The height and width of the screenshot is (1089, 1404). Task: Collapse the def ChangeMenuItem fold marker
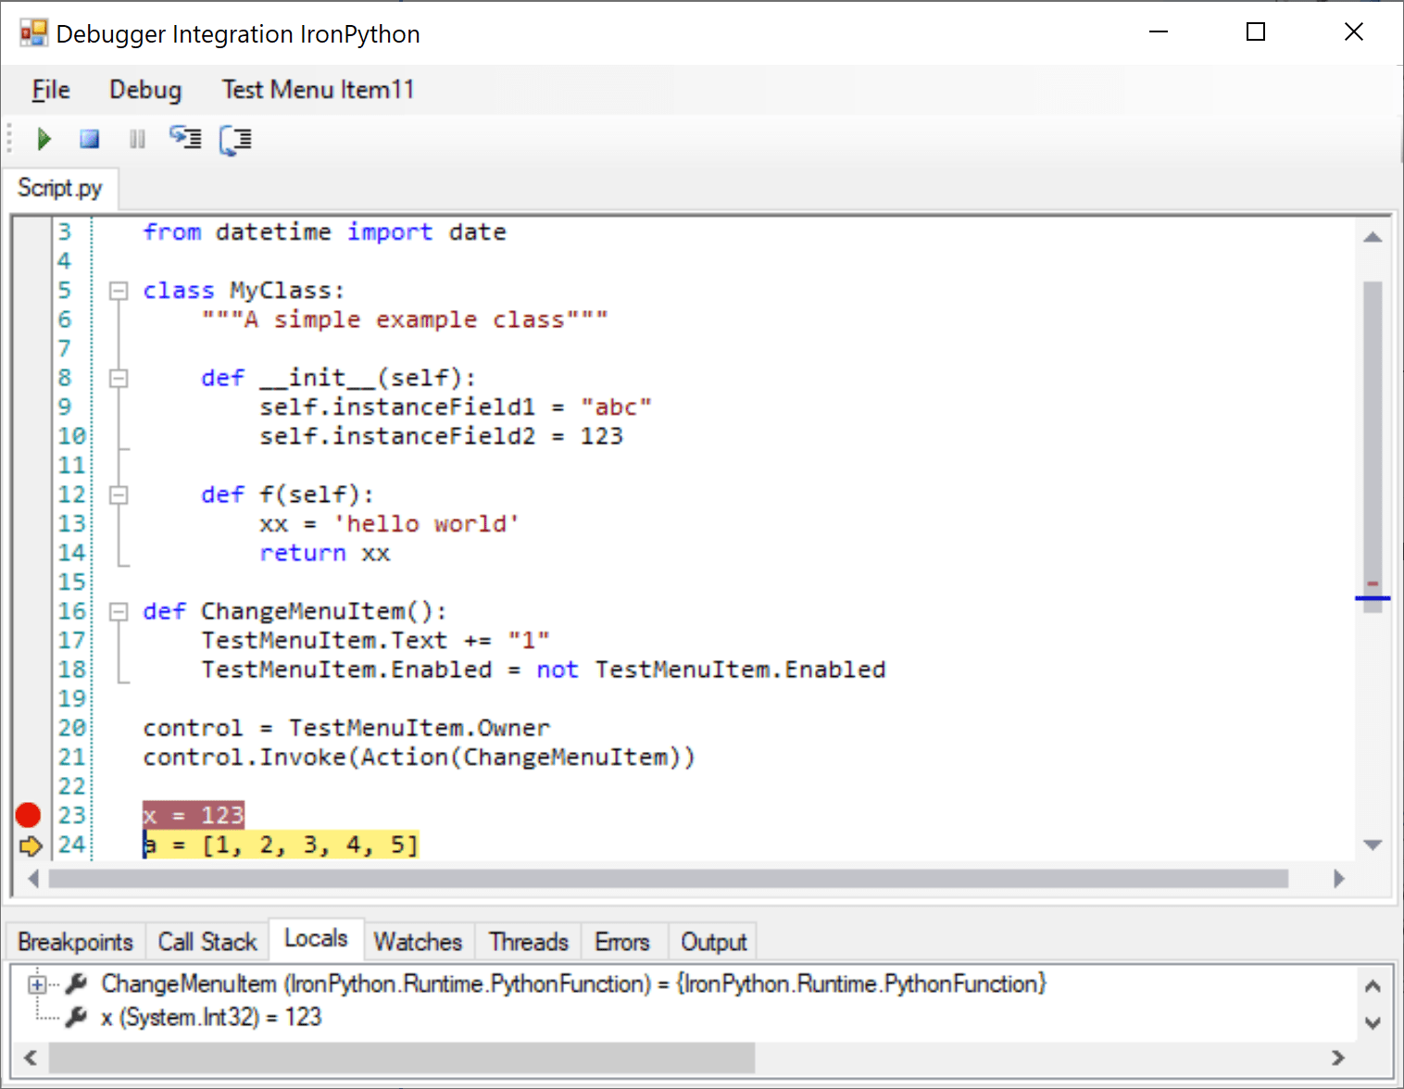click(x=119, y=612)
